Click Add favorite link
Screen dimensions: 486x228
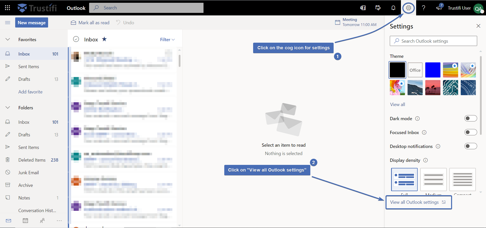coord(30,92)
